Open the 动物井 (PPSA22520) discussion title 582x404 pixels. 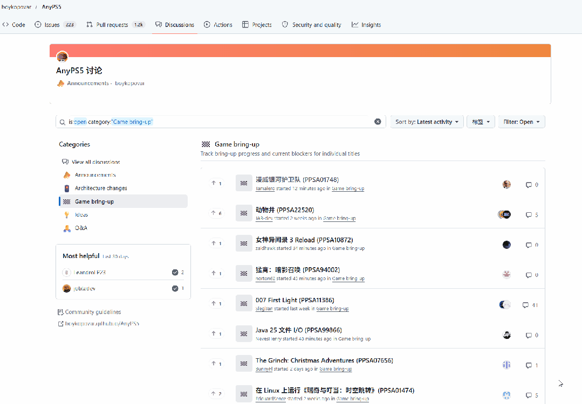coord(285,210)
